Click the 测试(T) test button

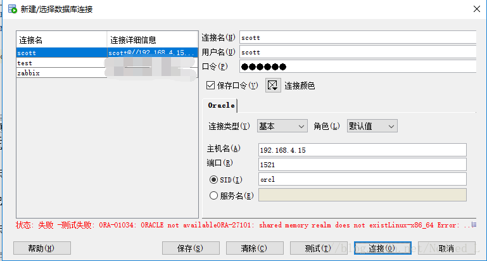click(319, 248)
